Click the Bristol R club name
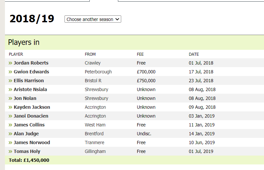264x170 pixels. (93, 81)
